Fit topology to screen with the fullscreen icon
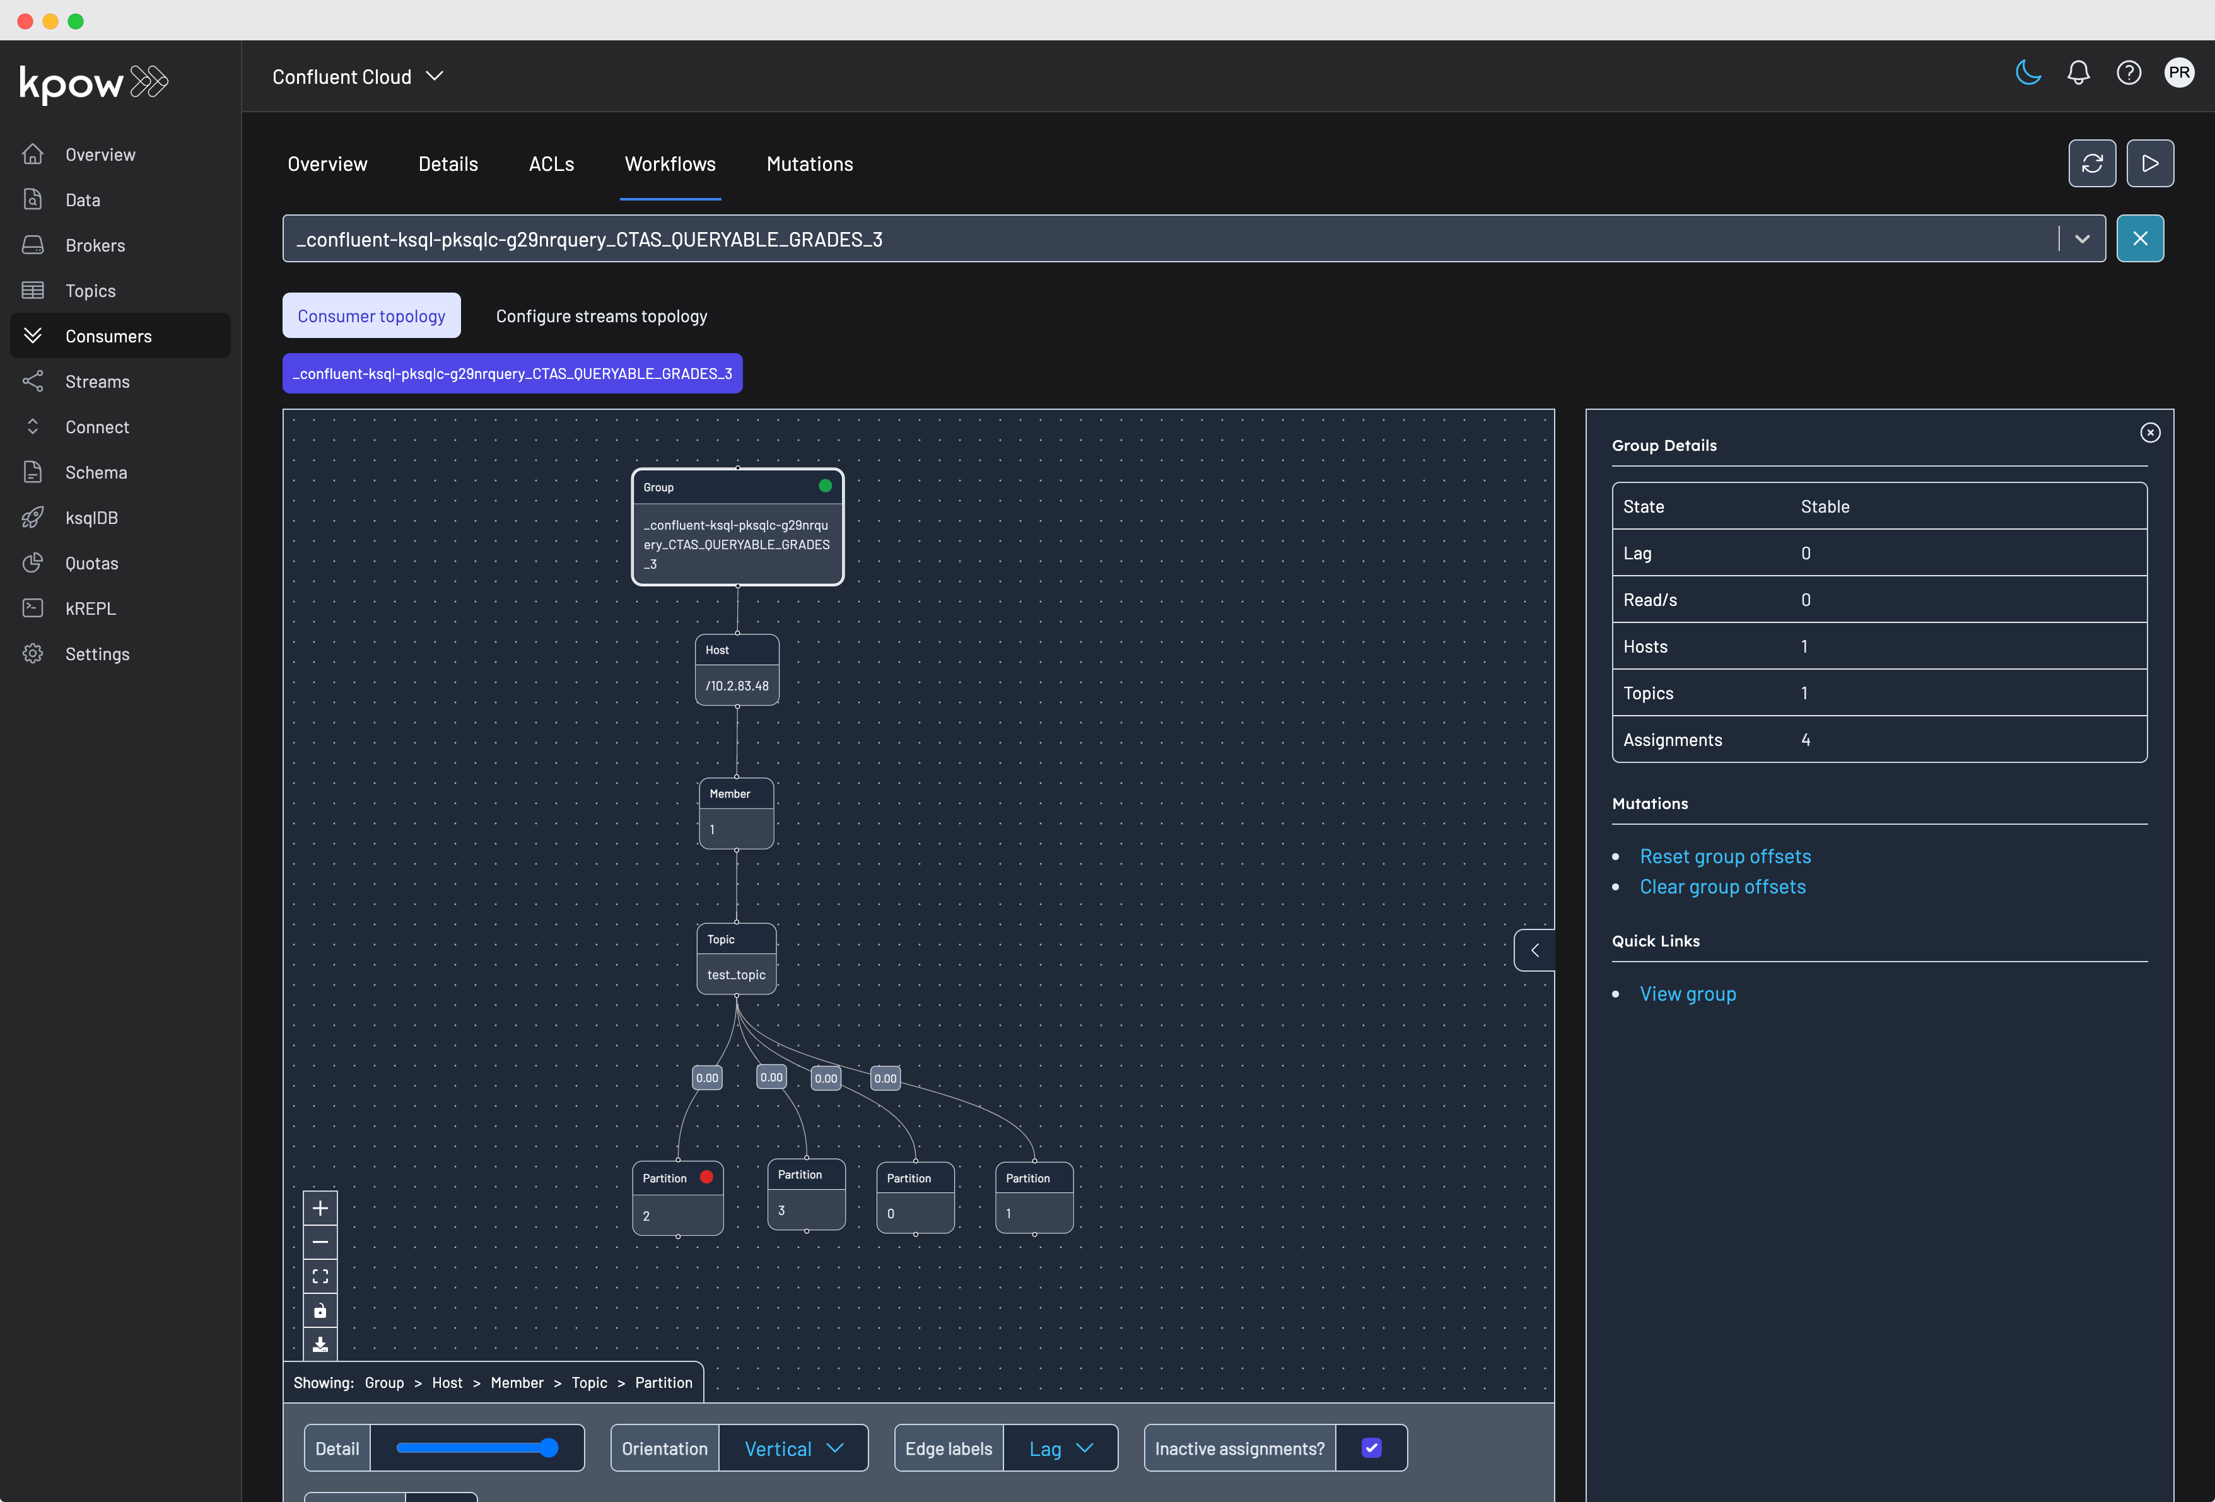The height and width of the screenshot is (1502, 2215). [x=320, y=1276]
